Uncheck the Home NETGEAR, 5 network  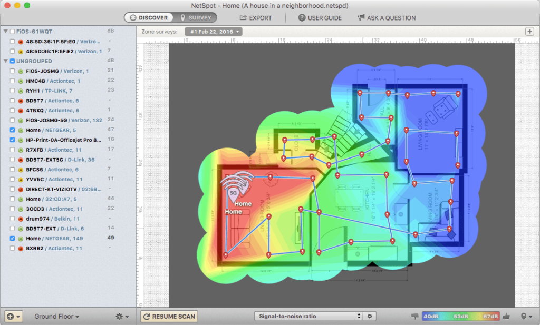coord(12,130)
